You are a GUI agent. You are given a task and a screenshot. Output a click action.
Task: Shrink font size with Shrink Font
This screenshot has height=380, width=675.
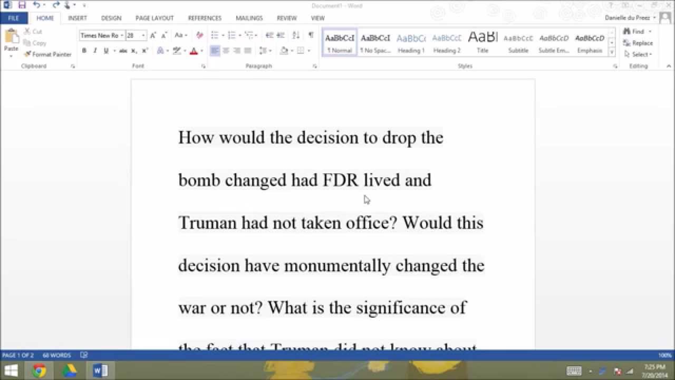163,35
